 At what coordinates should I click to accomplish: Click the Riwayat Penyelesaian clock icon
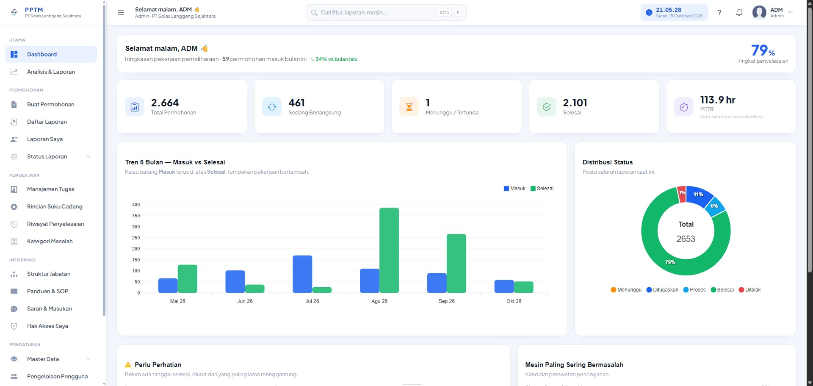[14, 224]
